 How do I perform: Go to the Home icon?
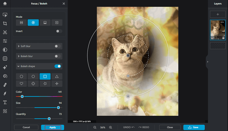point(5,4)
